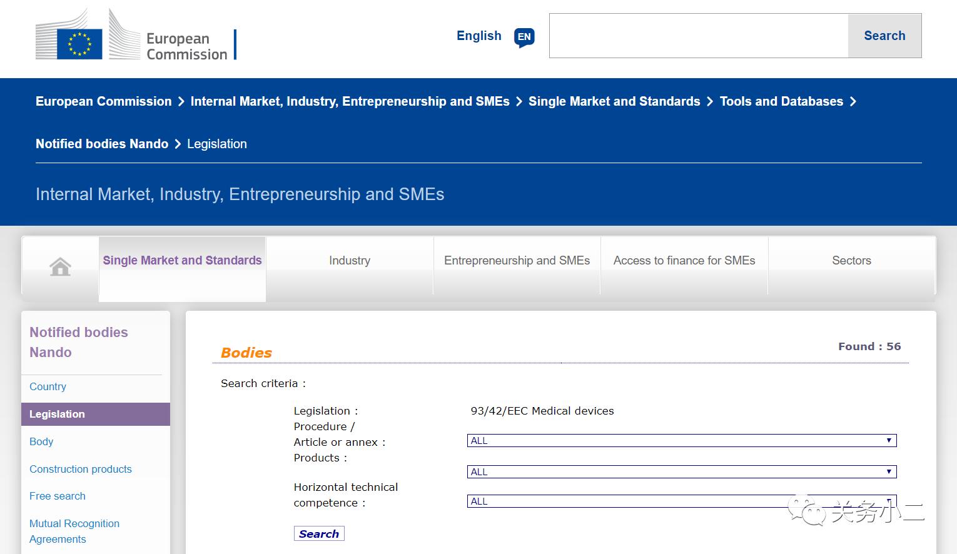Image resolution: width=957 pixels, height=554 pixels.
Task: Go to the Sectors tab
Action: 851,261
